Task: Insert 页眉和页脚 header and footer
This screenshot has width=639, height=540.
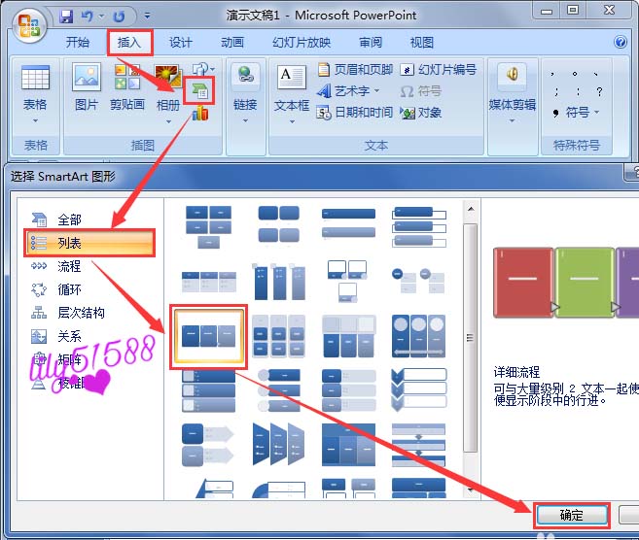Action: click(x=355, y=70)
